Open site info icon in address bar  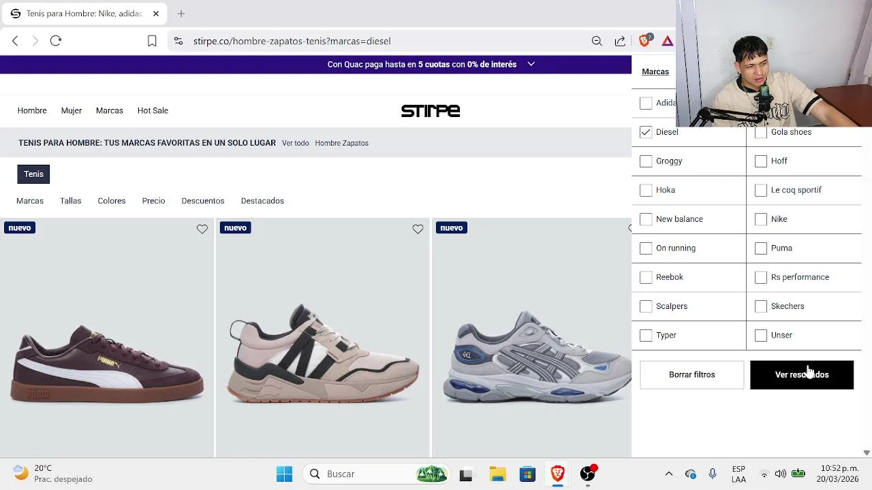tap(178, 41)
